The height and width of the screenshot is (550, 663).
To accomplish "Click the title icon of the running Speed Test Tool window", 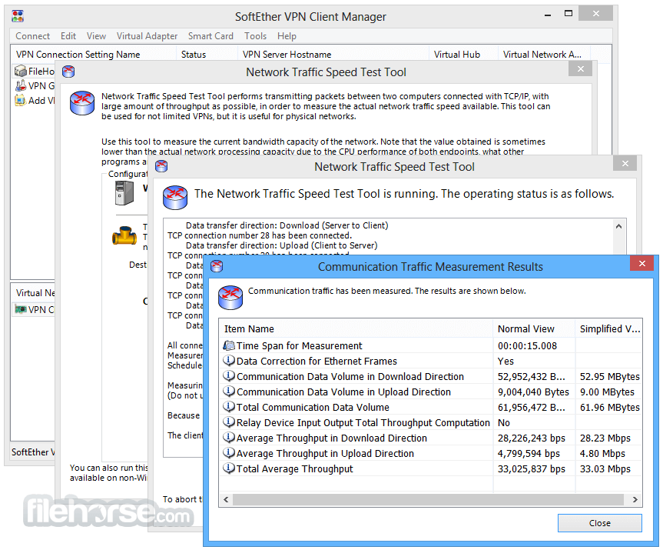I will point(161,166).
